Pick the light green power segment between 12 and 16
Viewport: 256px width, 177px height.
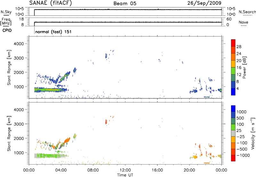233,71
